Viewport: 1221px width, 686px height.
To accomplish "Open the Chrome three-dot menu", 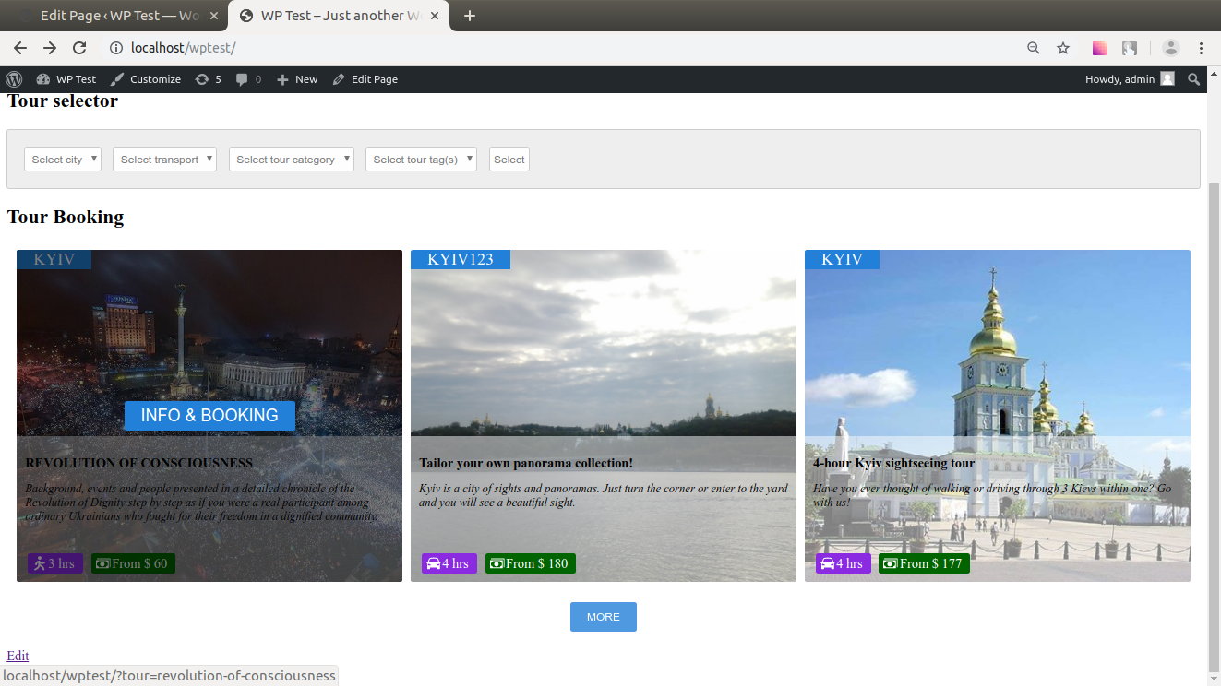I will (1201, 48).
